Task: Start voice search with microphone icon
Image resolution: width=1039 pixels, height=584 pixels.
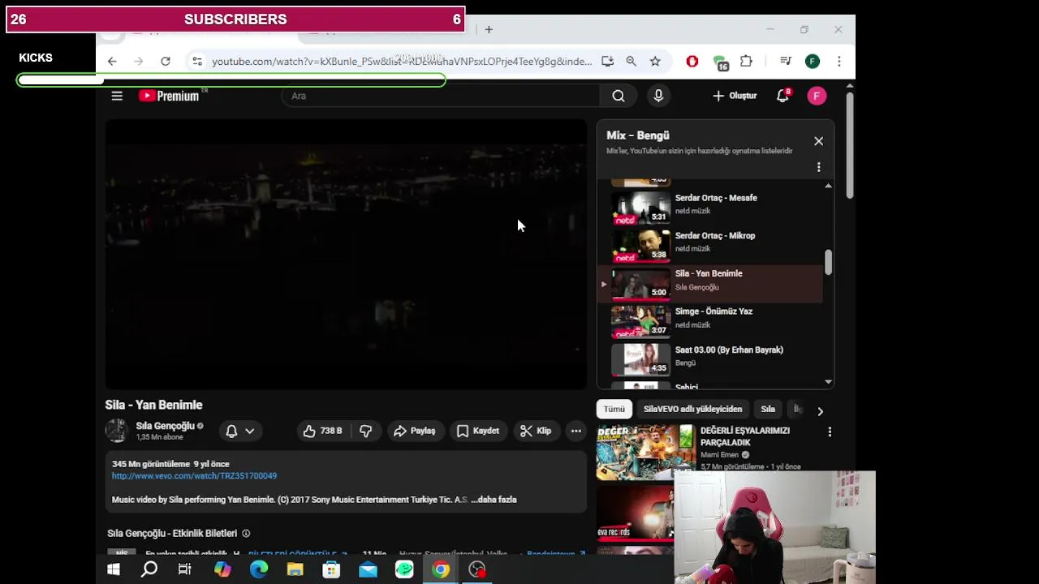Action: point(658,96)
